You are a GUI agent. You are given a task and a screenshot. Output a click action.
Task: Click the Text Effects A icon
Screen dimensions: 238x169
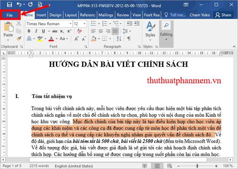point(29,39)
